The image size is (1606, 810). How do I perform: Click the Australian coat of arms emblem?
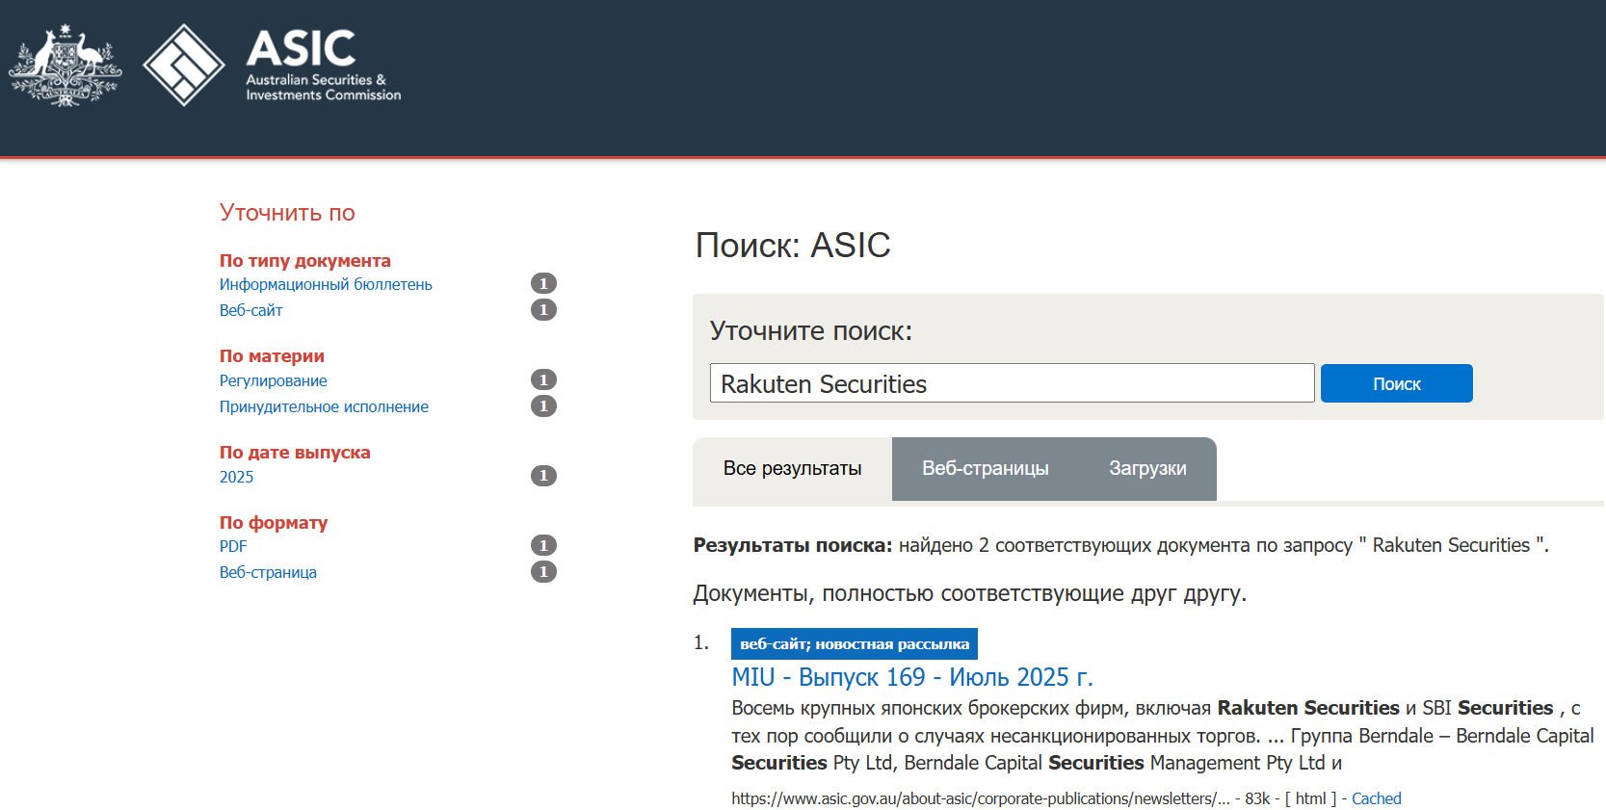[65, 65]
